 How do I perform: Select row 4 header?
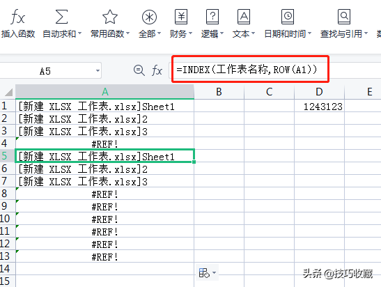click(7, 143)
